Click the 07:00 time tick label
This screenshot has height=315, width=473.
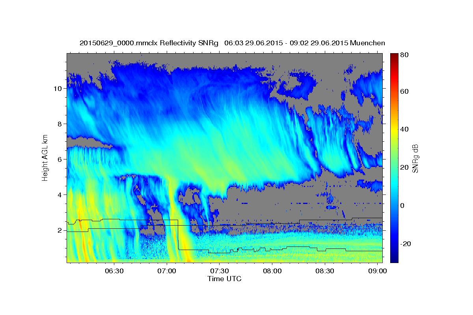point(167,271)
